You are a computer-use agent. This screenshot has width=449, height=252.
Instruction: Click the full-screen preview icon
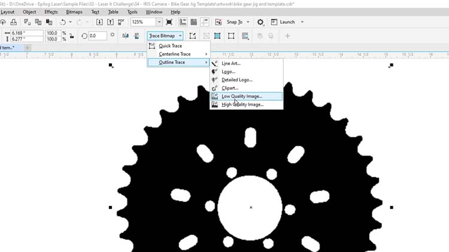click(x=169, y=22)
